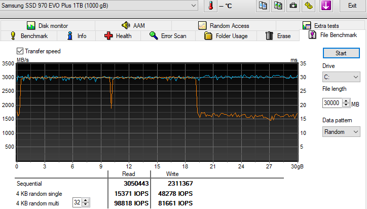Click the Read column header
The height and width of the screenshot is (209, 367).
tap(128, 174)
